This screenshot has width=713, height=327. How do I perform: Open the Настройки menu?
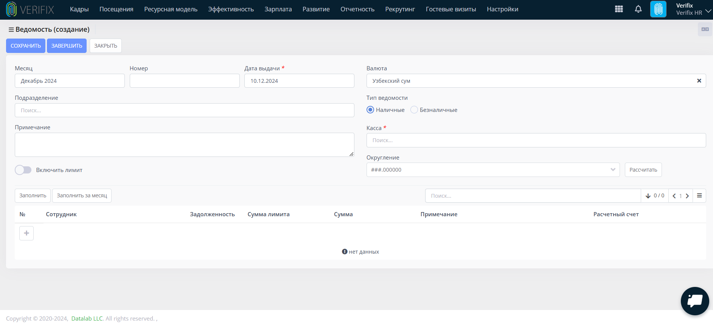click(503, 9)
